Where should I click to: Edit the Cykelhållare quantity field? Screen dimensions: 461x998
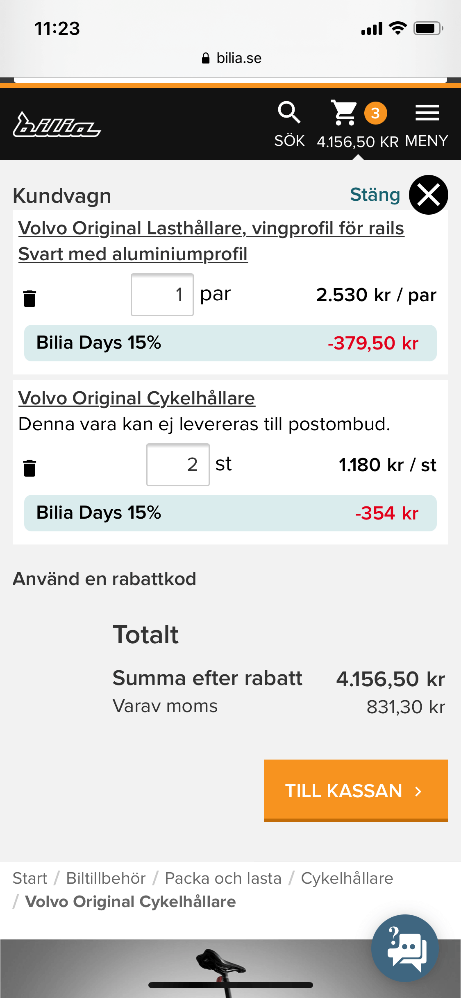point(178,465)
